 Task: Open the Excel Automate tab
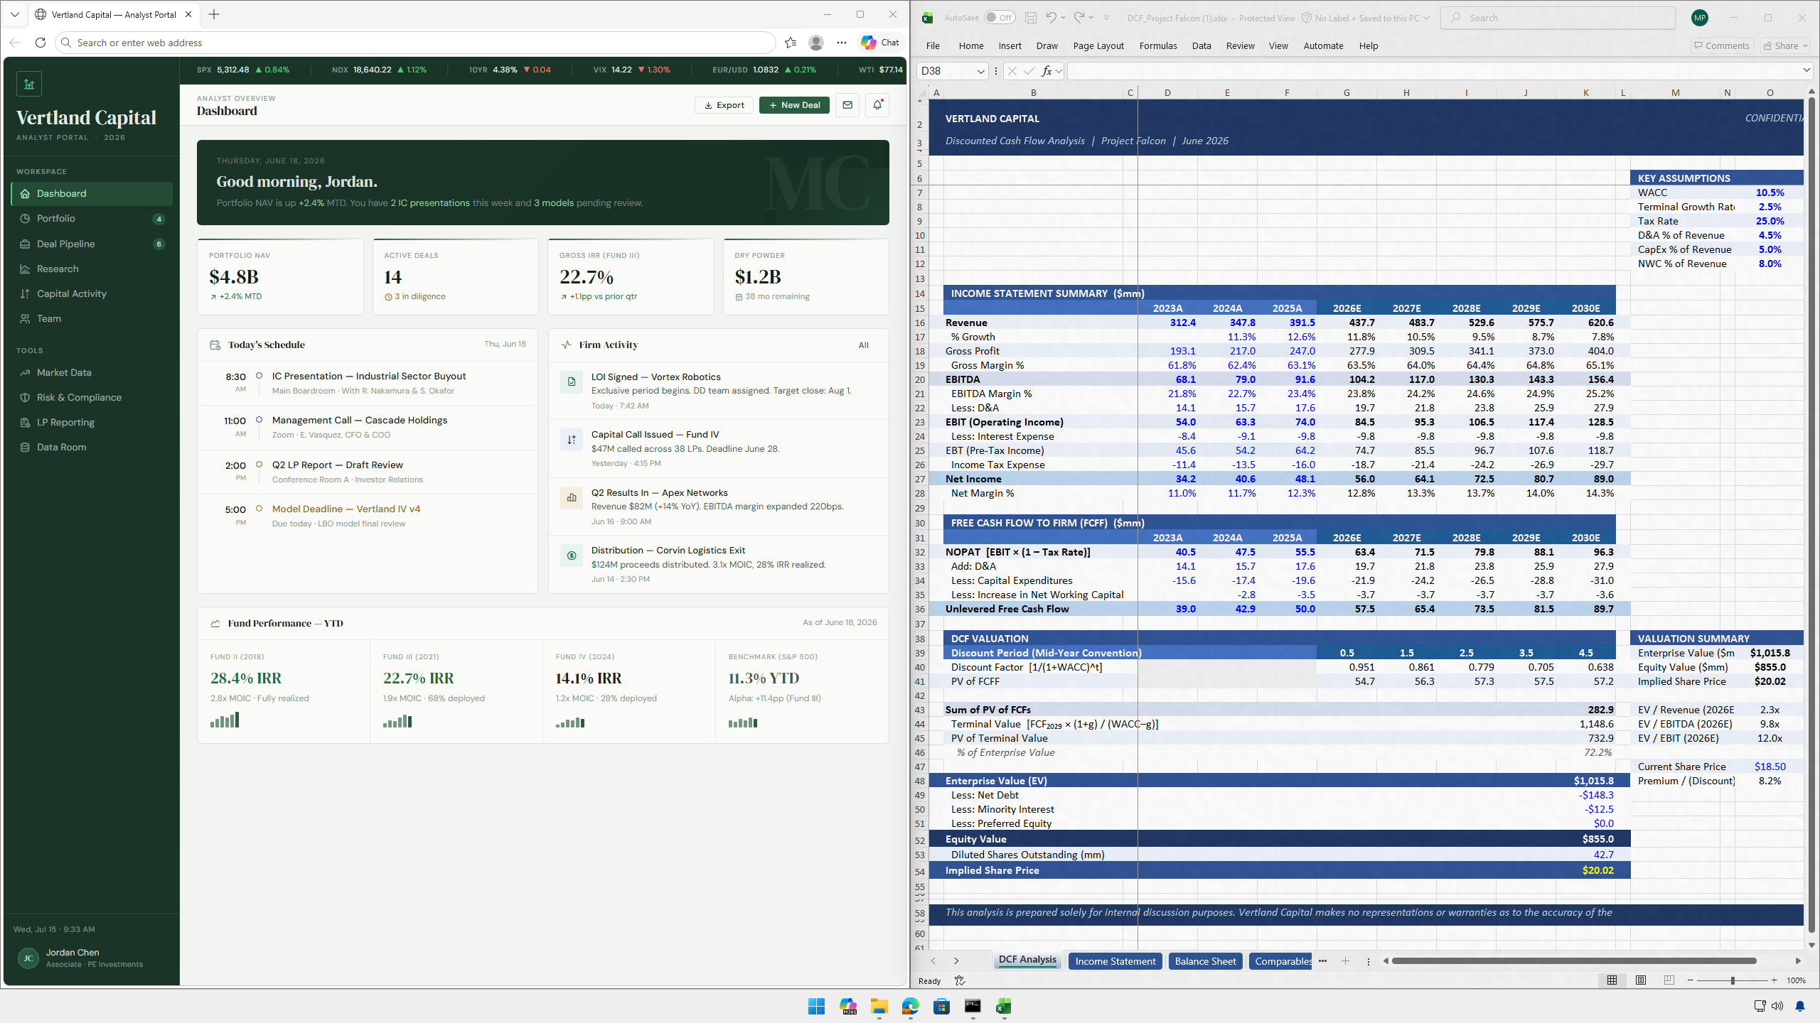pyautogui.click(x=1323, y=45)
